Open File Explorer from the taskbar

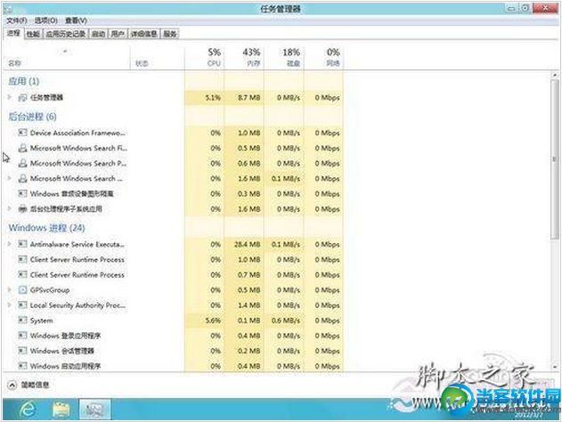pos(61,410)
